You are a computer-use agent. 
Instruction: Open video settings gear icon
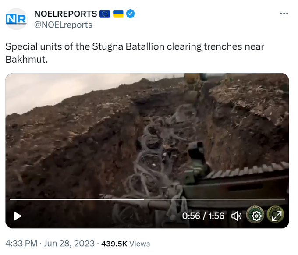pyautogui.click(x=256, y=216)
